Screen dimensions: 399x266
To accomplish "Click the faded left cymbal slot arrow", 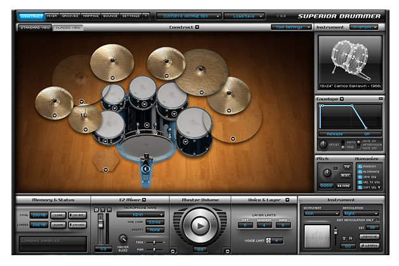I will coord(81,101).
